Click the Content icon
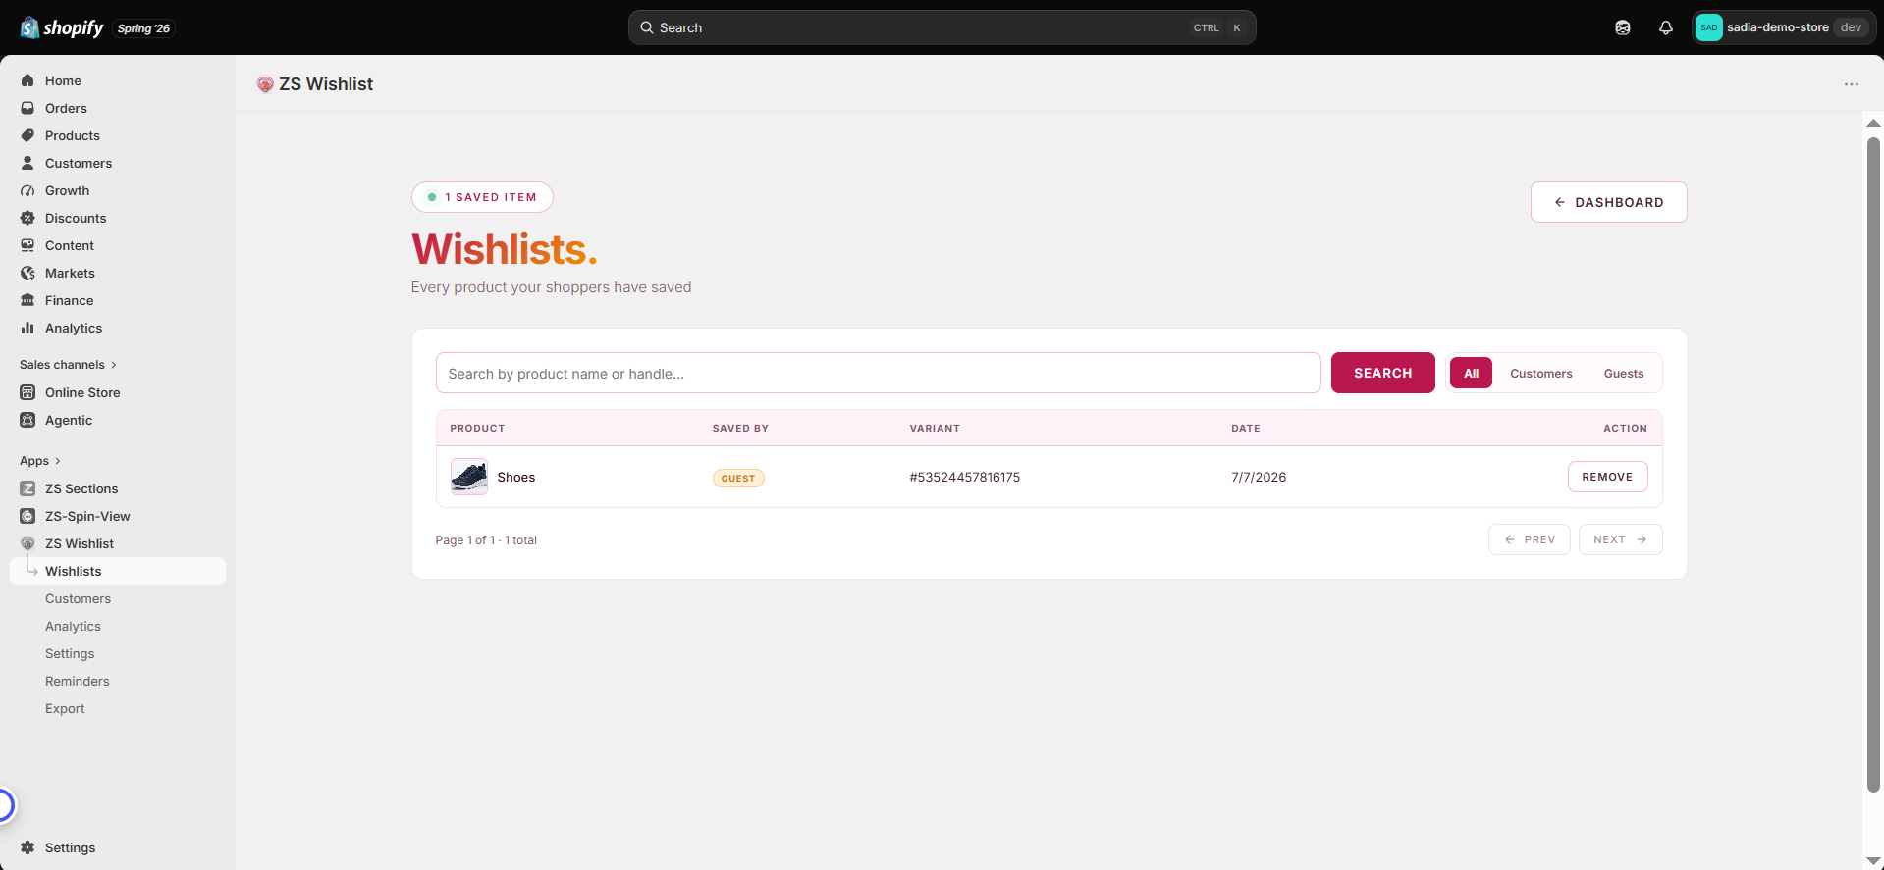Viewport: 1884px width, 870px height. tap(27, 245)
